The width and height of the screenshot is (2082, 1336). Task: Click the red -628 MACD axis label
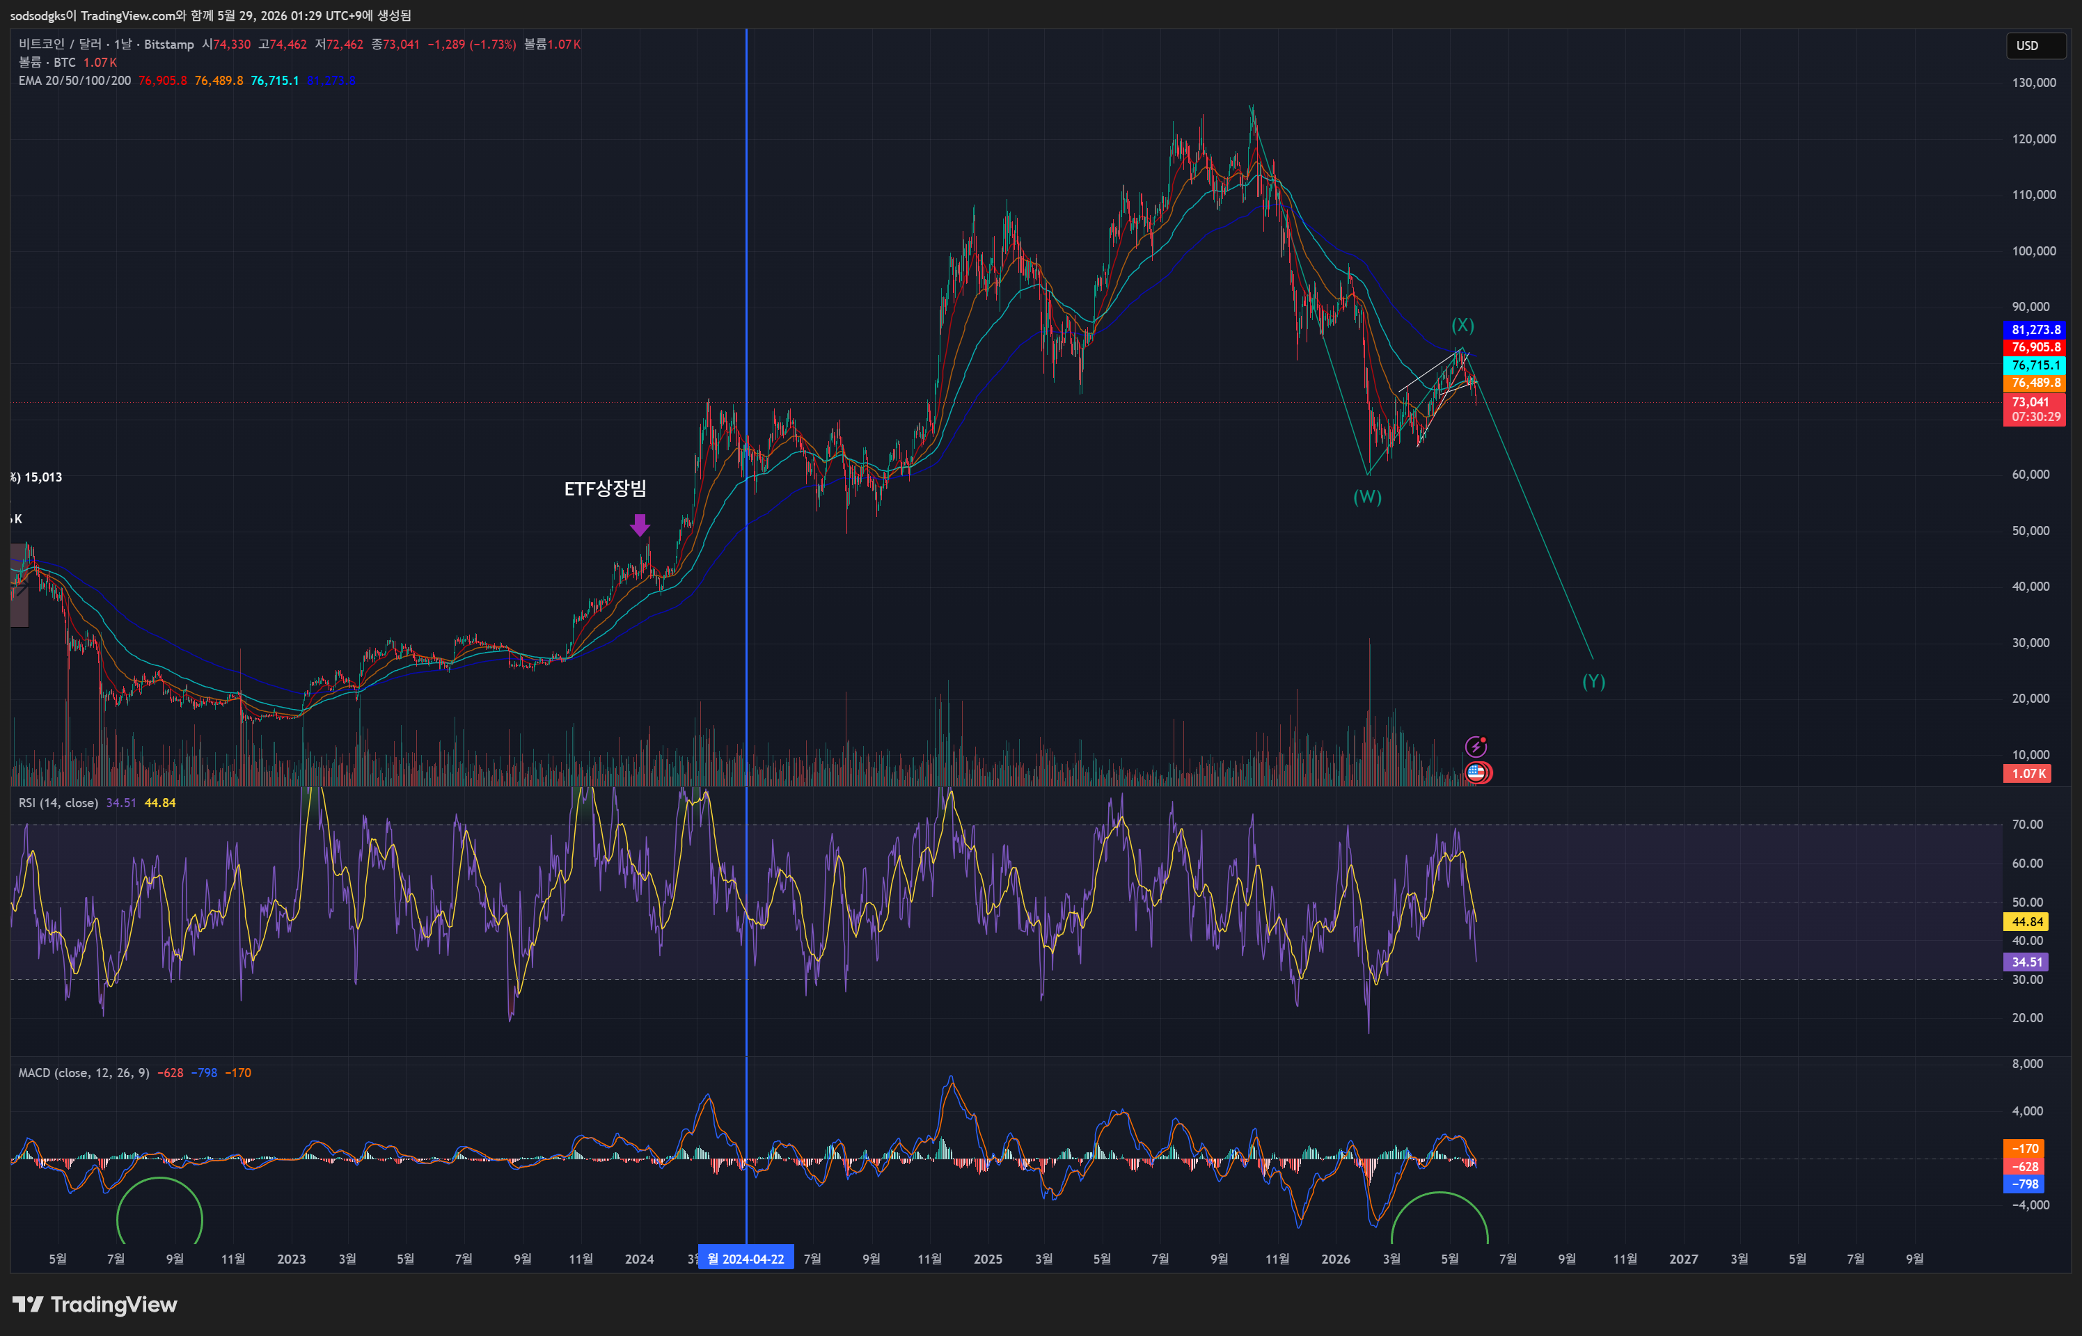[x=2025, y=1167]
